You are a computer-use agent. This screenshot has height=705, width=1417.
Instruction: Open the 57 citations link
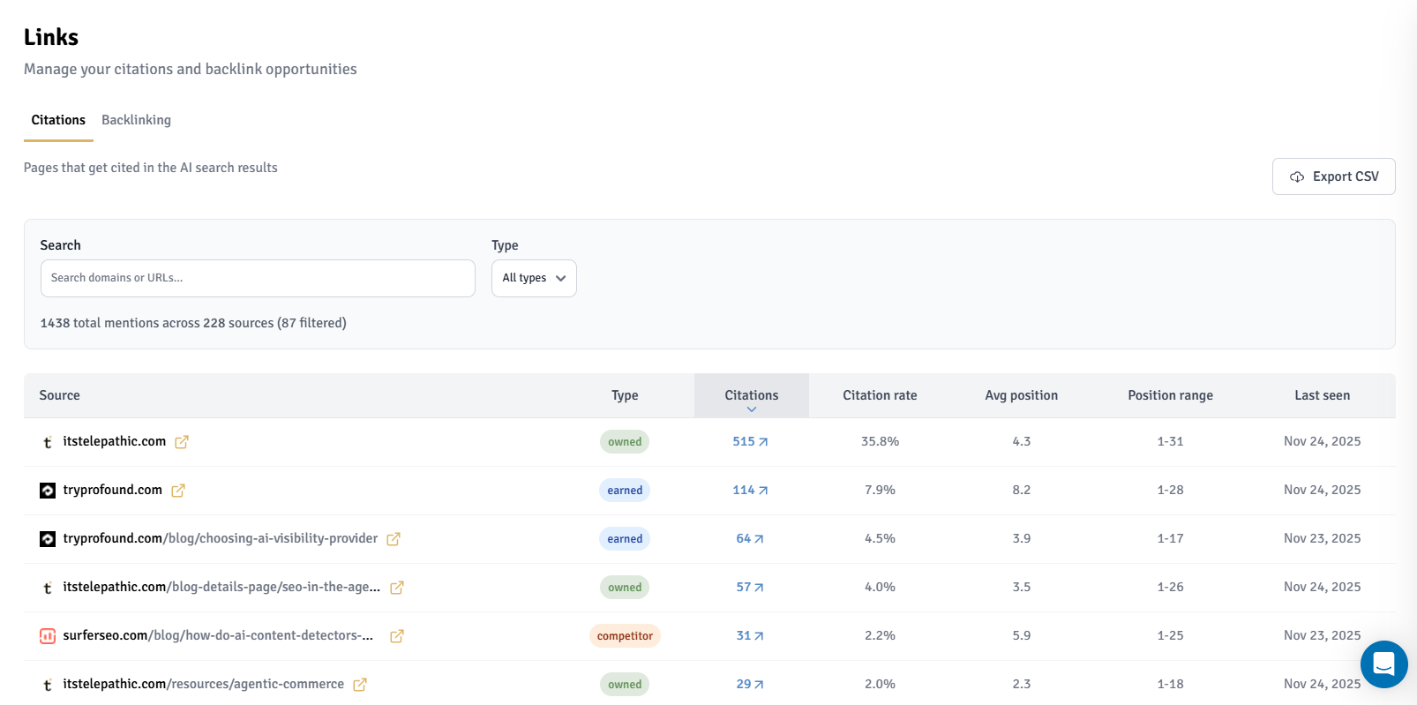750,587
